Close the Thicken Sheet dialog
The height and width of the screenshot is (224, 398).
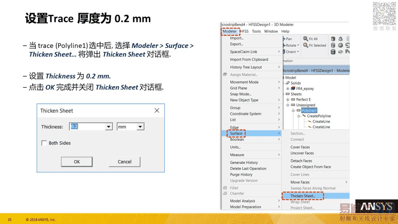(x=157, y=111)
